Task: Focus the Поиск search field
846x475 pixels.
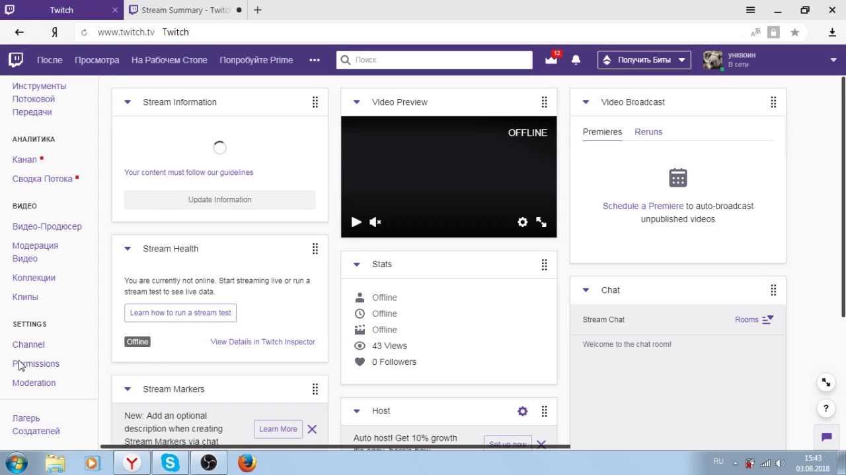Action: (434, 60)
